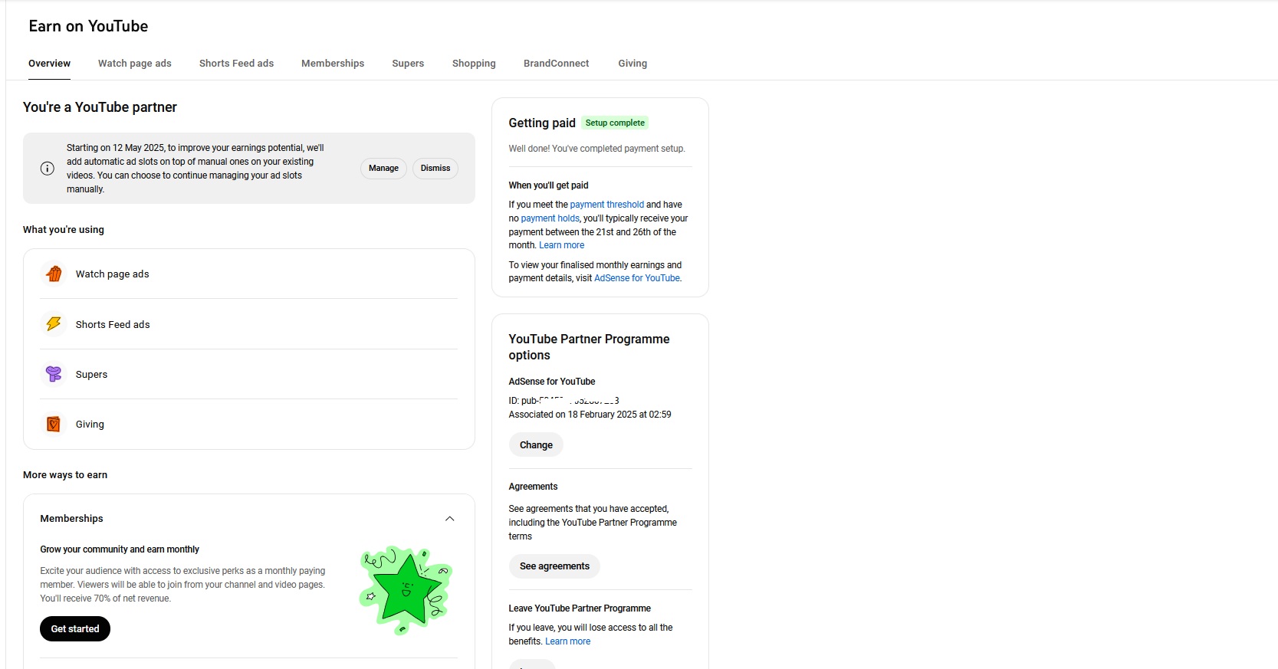The width and height of the screenshot is (1278, 669).
Task: Click the You're a YouTube partner heading
Action: (100, 107)
